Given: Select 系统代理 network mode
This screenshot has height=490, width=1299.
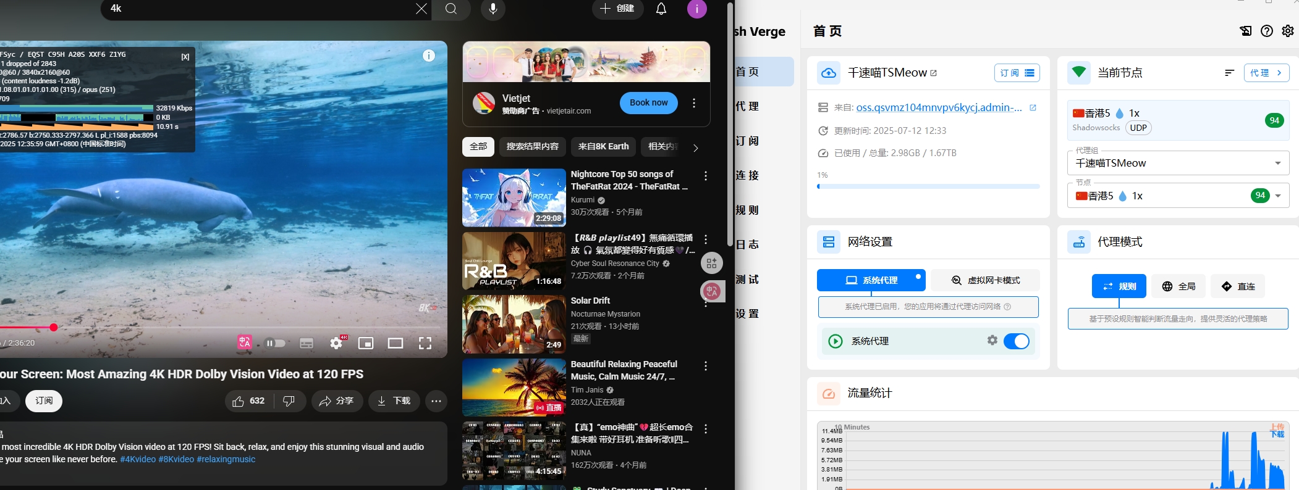Looking at the screenshot, I should tap(871, 280).
